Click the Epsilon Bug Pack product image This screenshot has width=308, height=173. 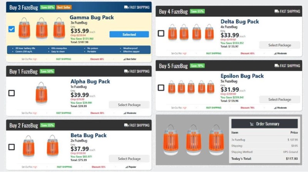191,87
